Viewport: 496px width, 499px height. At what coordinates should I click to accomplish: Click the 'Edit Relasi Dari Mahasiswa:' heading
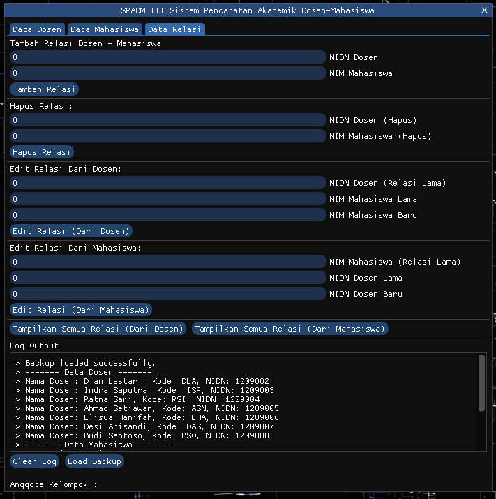point(75,248)
